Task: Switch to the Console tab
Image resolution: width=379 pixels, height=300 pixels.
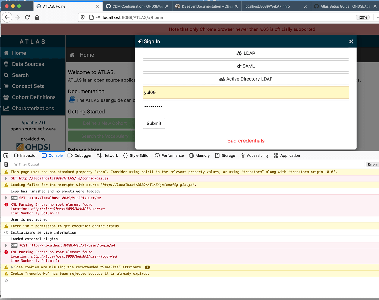Action: [52, 155]
